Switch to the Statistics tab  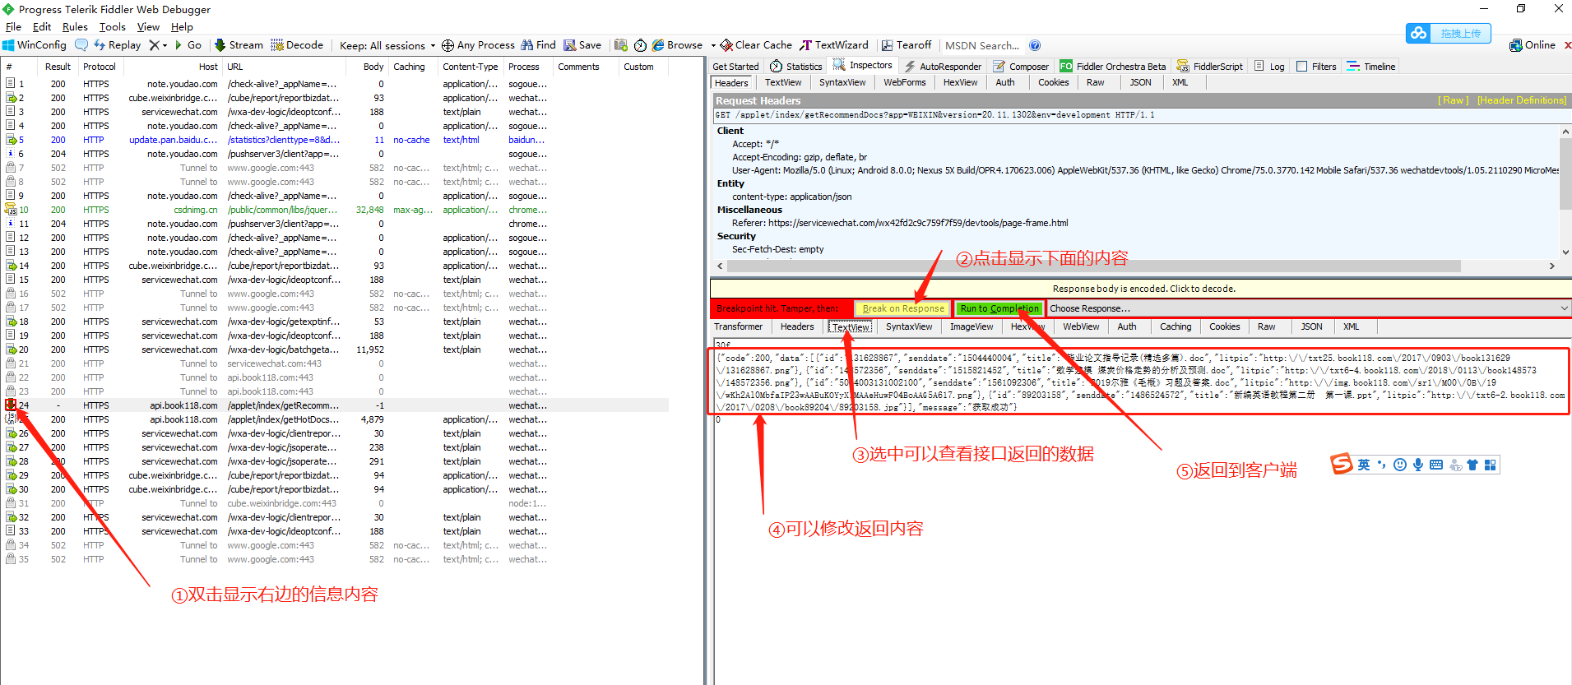pyautogui.click(x=795, y=67)
